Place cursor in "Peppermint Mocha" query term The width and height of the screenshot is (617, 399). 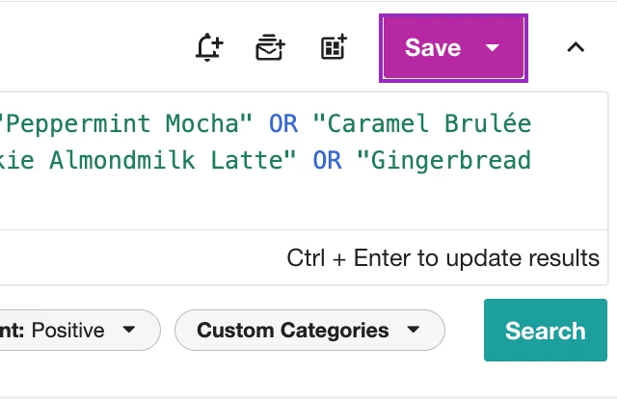125,123
